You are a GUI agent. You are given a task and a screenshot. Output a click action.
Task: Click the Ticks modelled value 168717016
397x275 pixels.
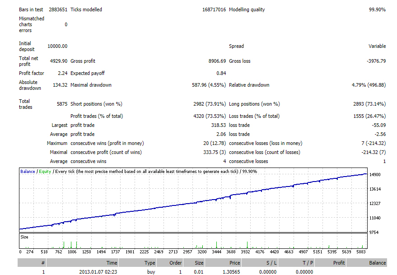pyautogui.click(x=214, y=9)
